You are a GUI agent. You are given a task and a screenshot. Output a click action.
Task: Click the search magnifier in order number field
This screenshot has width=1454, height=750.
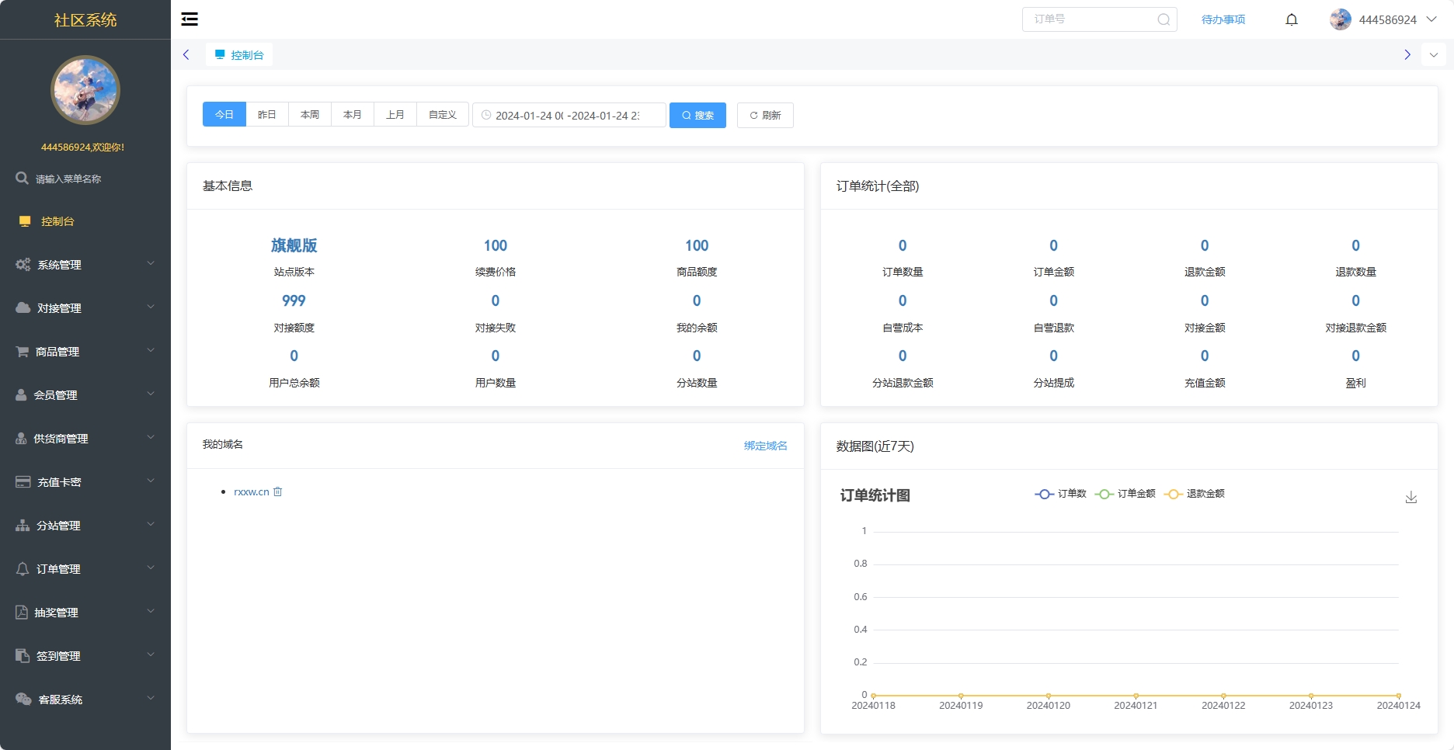pos(1164,19)
